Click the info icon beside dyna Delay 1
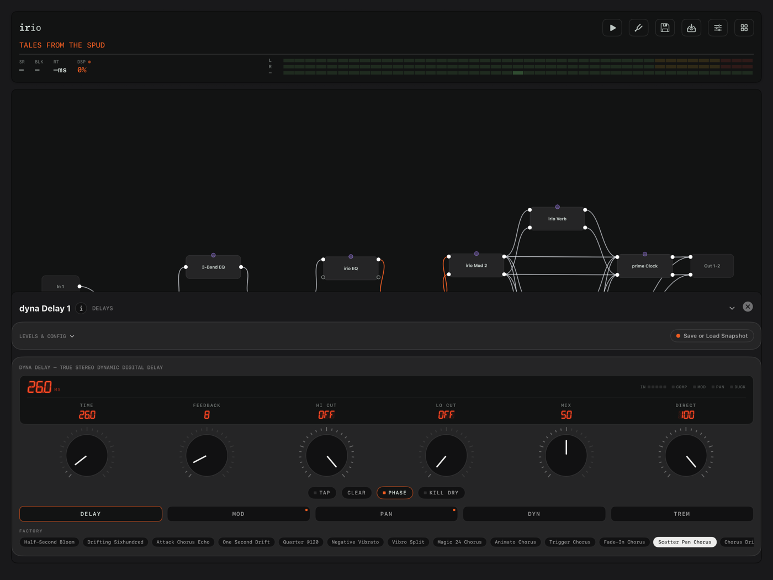Image resolution: width=773 pixels, height=580 pixels. 81,308
